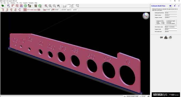181x97 pixels.
Task: Click the second 0.0000 range input field
Action: pos(57,10)
